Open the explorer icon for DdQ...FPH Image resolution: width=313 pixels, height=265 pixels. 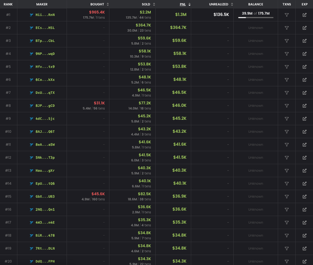[x=304, y=261]
